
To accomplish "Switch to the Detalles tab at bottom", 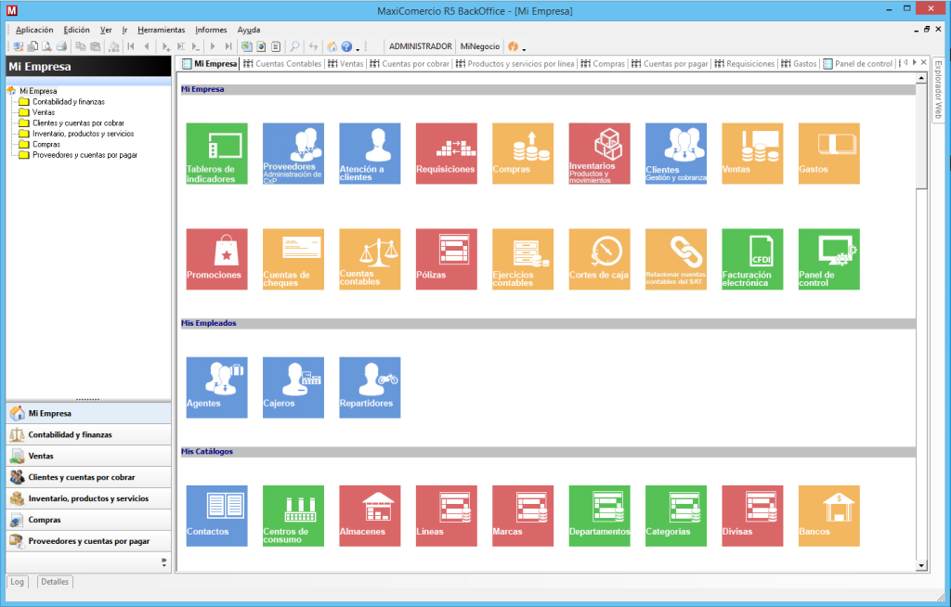I will pos(54,582).
